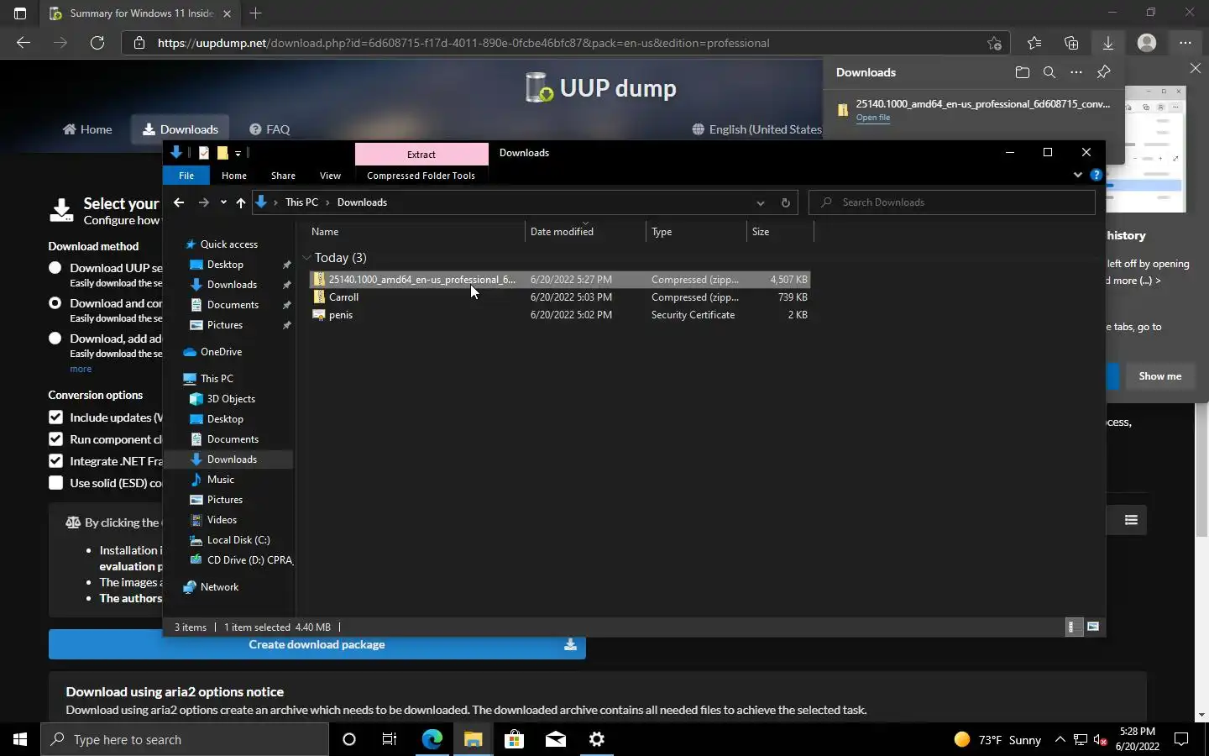Click Create download package button

tap(317, 644)
